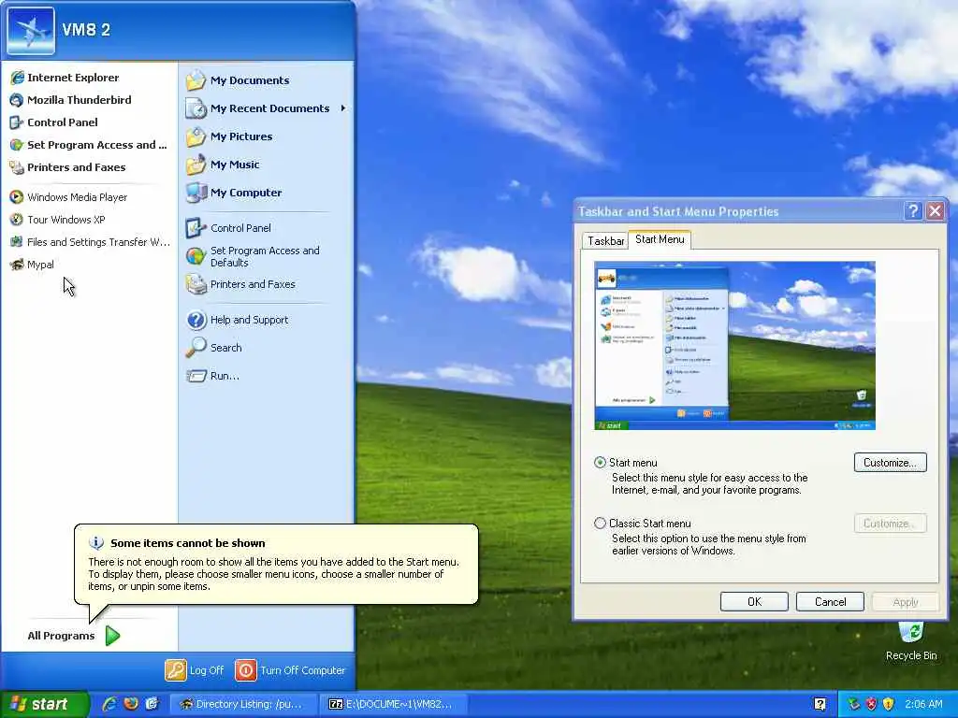
Task: Expand My Recent Documents submenu
Action: [x=267, y=108]
